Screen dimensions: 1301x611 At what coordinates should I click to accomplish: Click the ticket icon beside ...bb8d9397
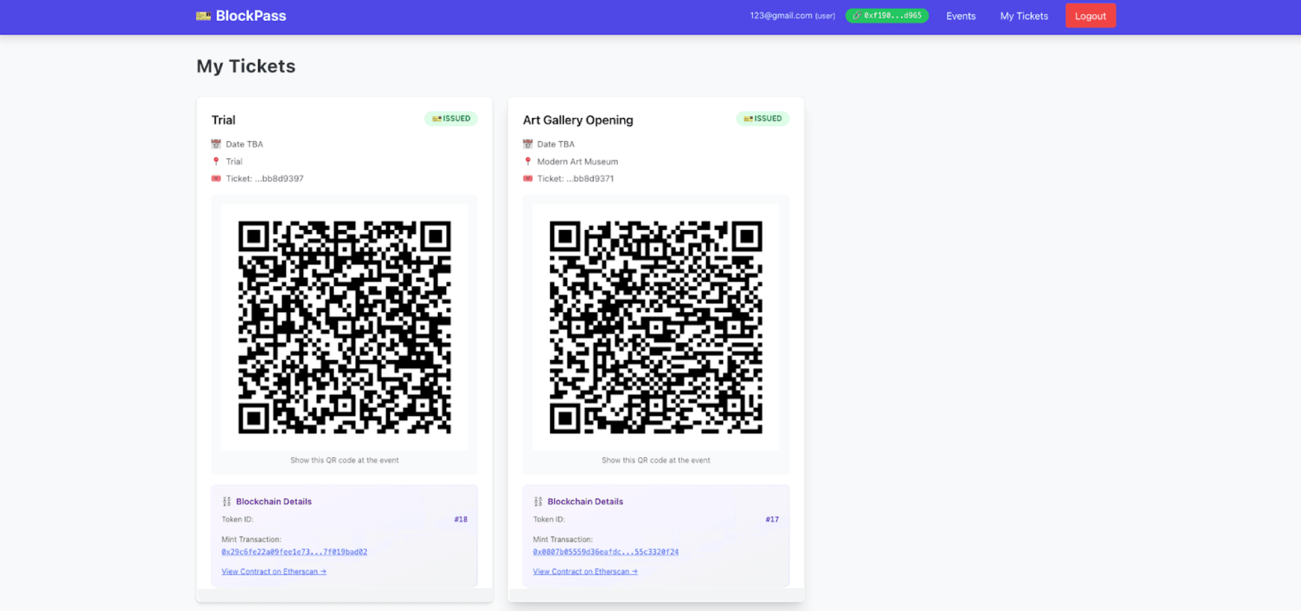216,178
